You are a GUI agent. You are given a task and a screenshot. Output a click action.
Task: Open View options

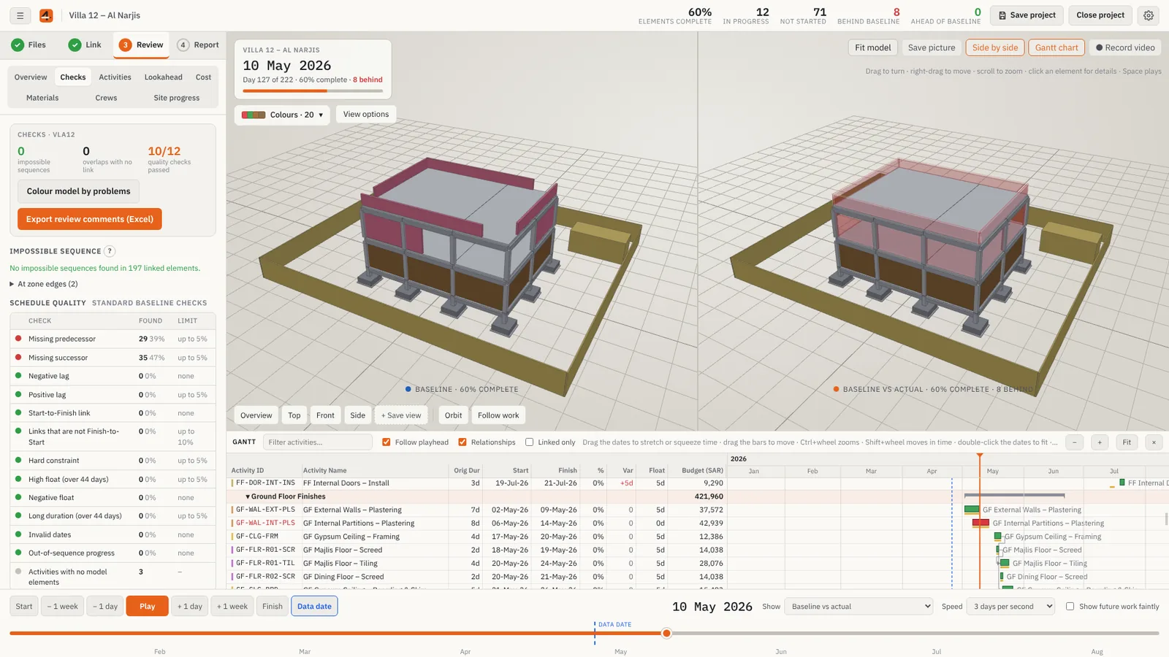pos(366,115)
